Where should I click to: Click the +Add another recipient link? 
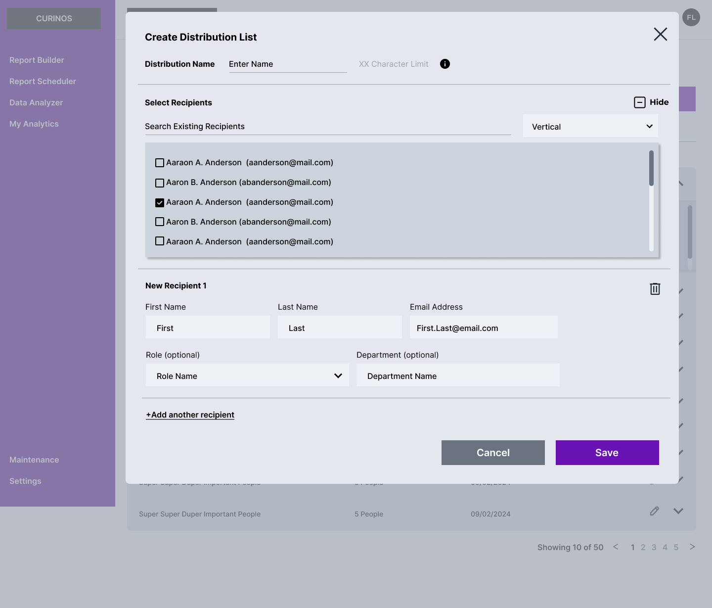pyautogui.click(x=190, y=415)
